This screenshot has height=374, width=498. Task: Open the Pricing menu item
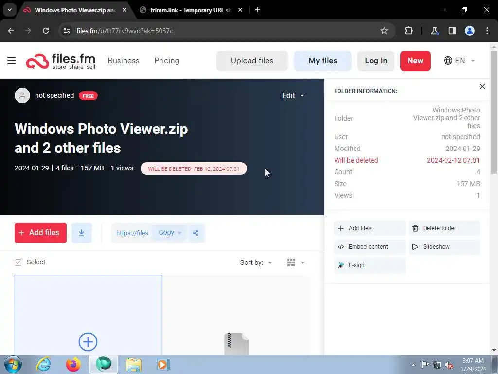(x=167, y=60)
